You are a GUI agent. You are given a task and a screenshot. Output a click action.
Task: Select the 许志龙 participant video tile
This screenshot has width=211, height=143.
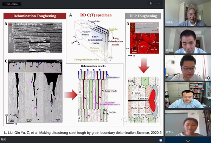pyautogui.click(x=188, y=41)
